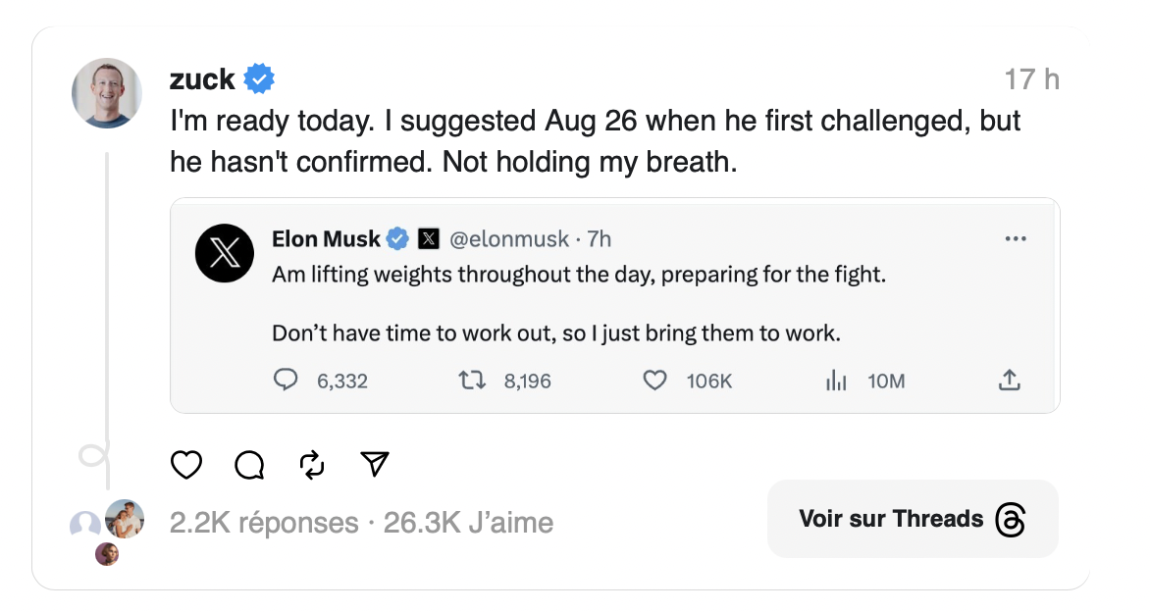Image resolution: width=1150 pixels, height=612 pixels.
Task: Click the Threads logo icon
Action: [x=1010, y=520]
